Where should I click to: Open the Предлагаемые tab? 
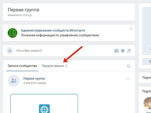pos(54,66)
